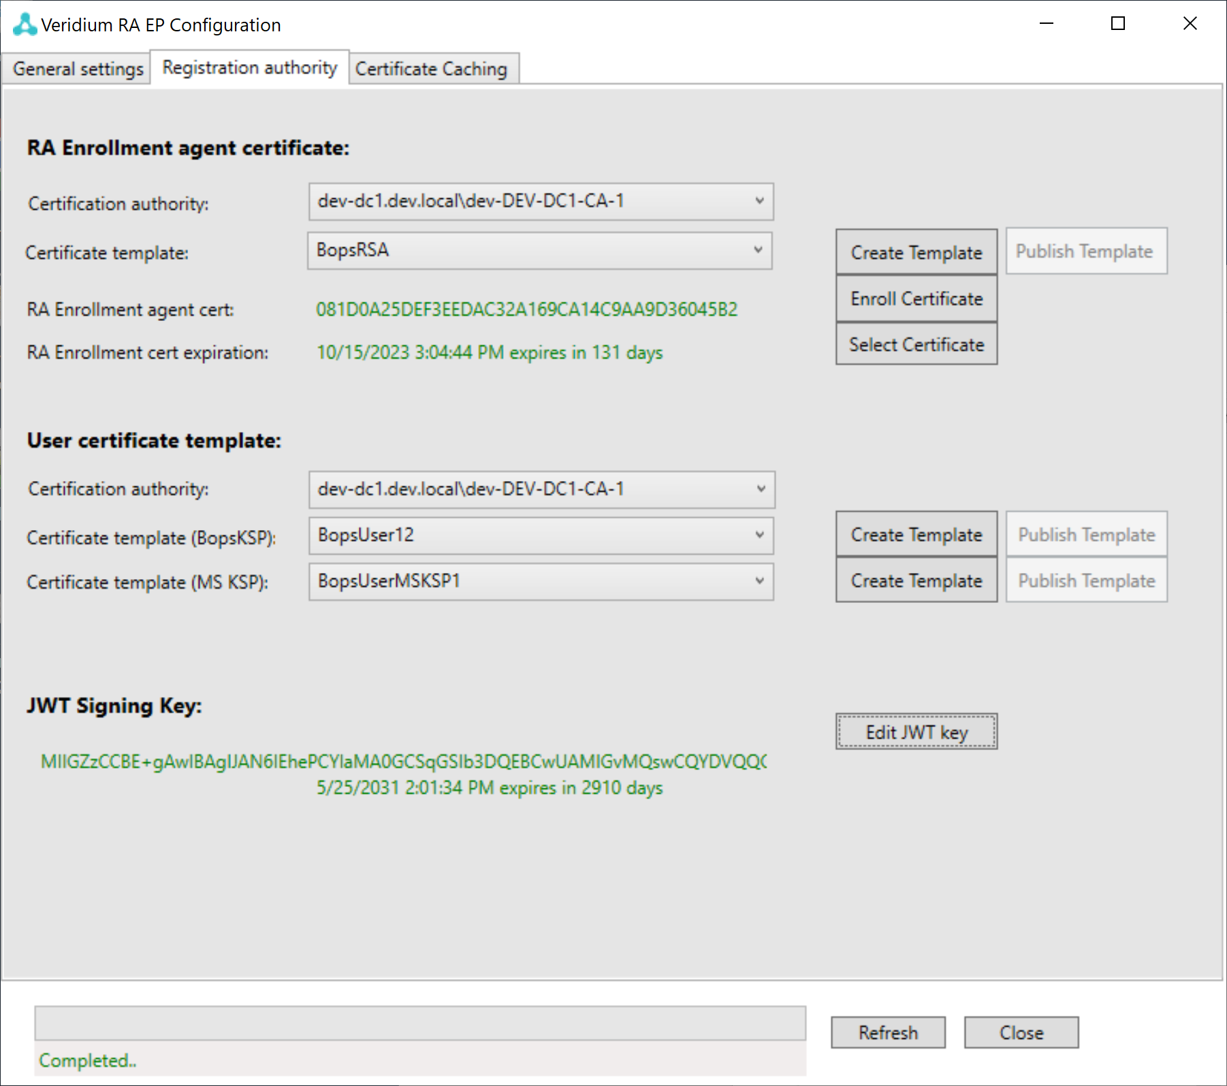Screen dimensions: 1227x1086
Task: Click the JWT signing key text
Action: click(403, 762)
